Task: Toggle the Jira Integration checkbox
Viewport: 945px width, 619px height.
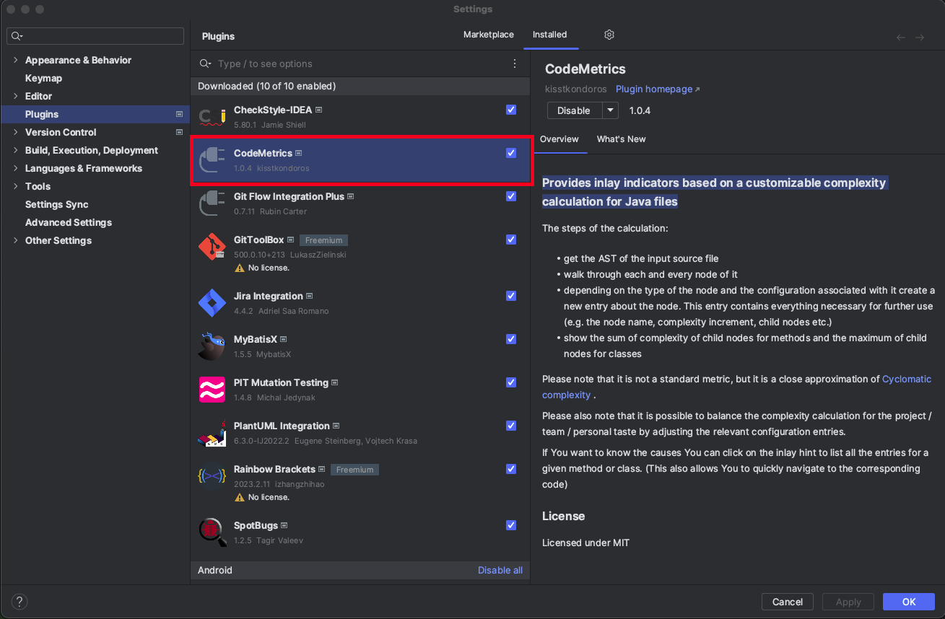Action: coord(511,296)
